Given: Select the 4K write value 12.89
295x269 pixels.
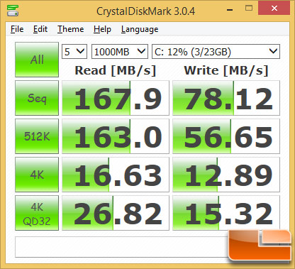Looking at the screenshot, I should click(x=226, y=175).
